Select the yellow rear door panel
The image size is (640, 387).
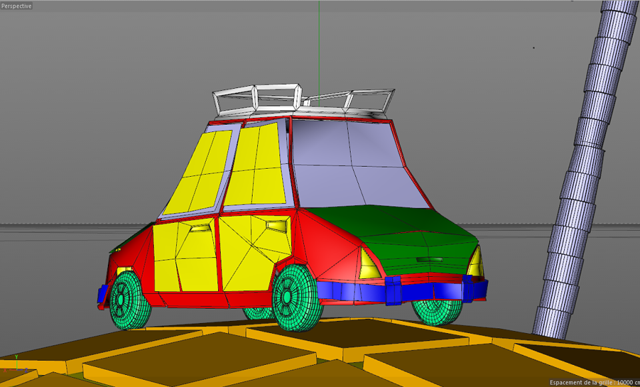[x=185, y=256]
